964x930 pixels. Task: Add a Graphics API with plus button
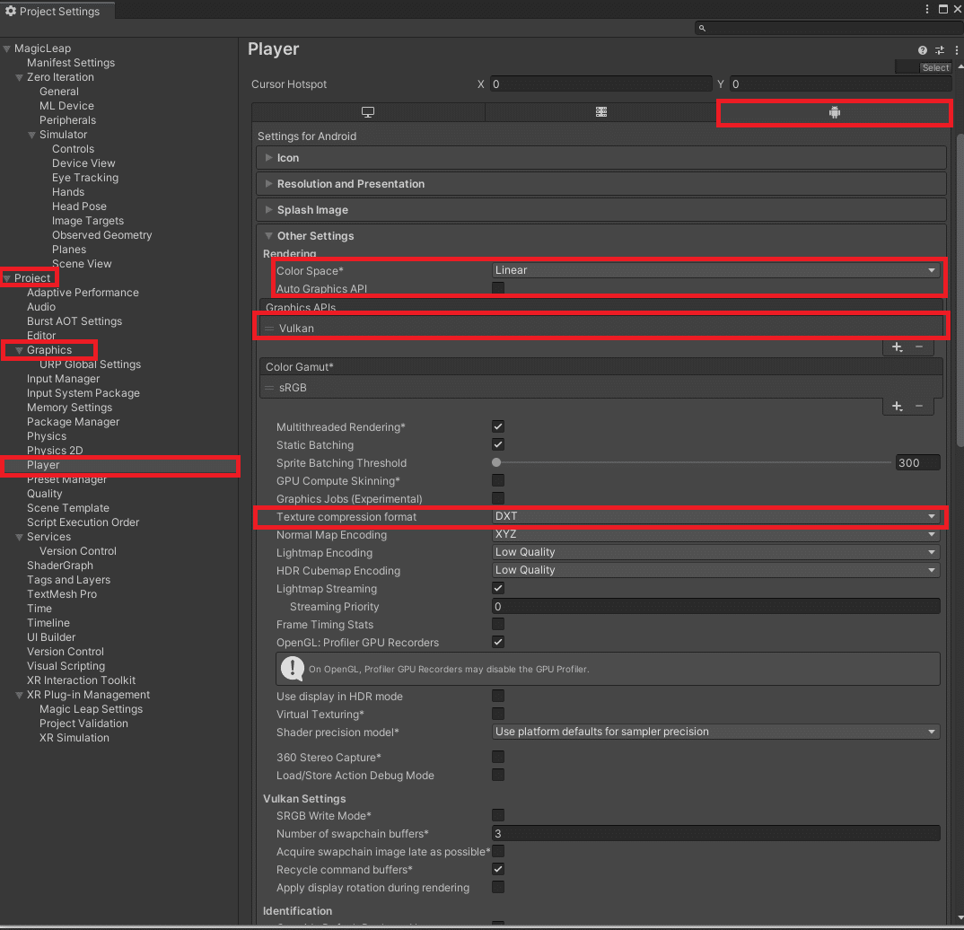pyautogui.click(x=897, y=347)
